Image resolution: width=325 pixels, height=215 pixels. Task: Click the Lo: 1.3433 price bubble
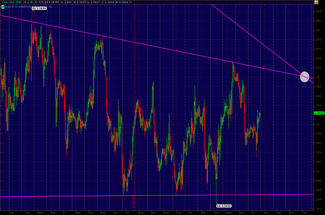click(x=224, y=206)
